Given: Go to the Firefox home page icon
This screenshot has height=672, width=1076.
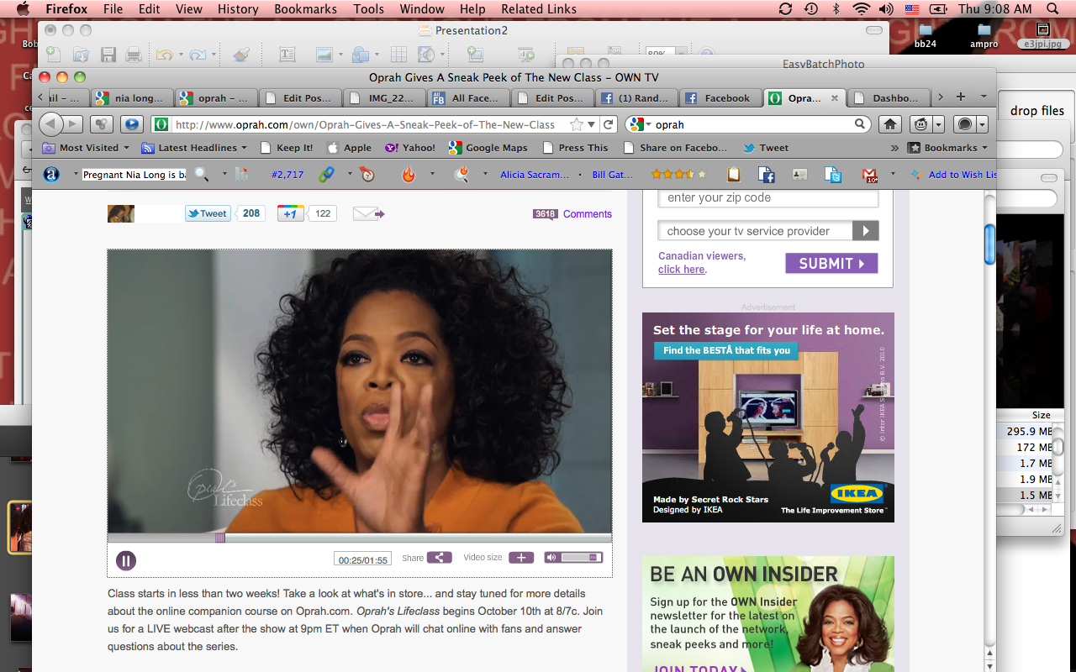Looking at the screenshot, I should pos(890,124).
